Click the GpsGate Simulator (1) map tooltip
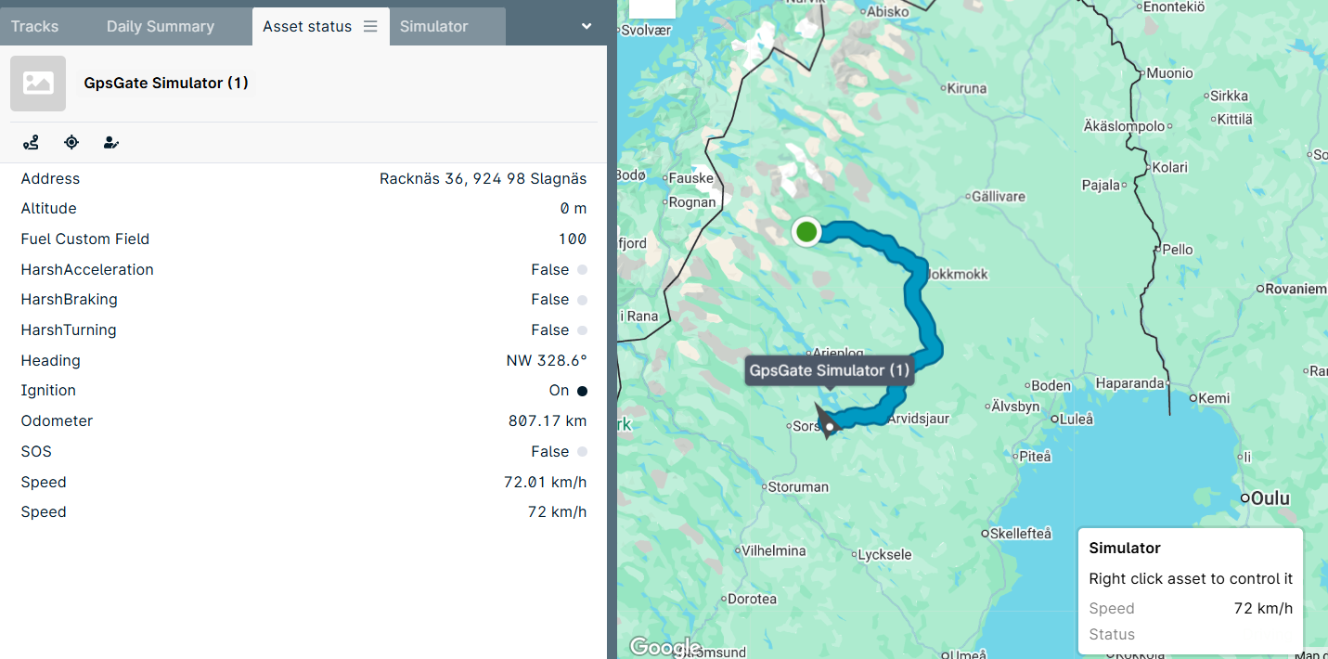The width and height of the screenshot is (1328, 659). coord(830,370)
